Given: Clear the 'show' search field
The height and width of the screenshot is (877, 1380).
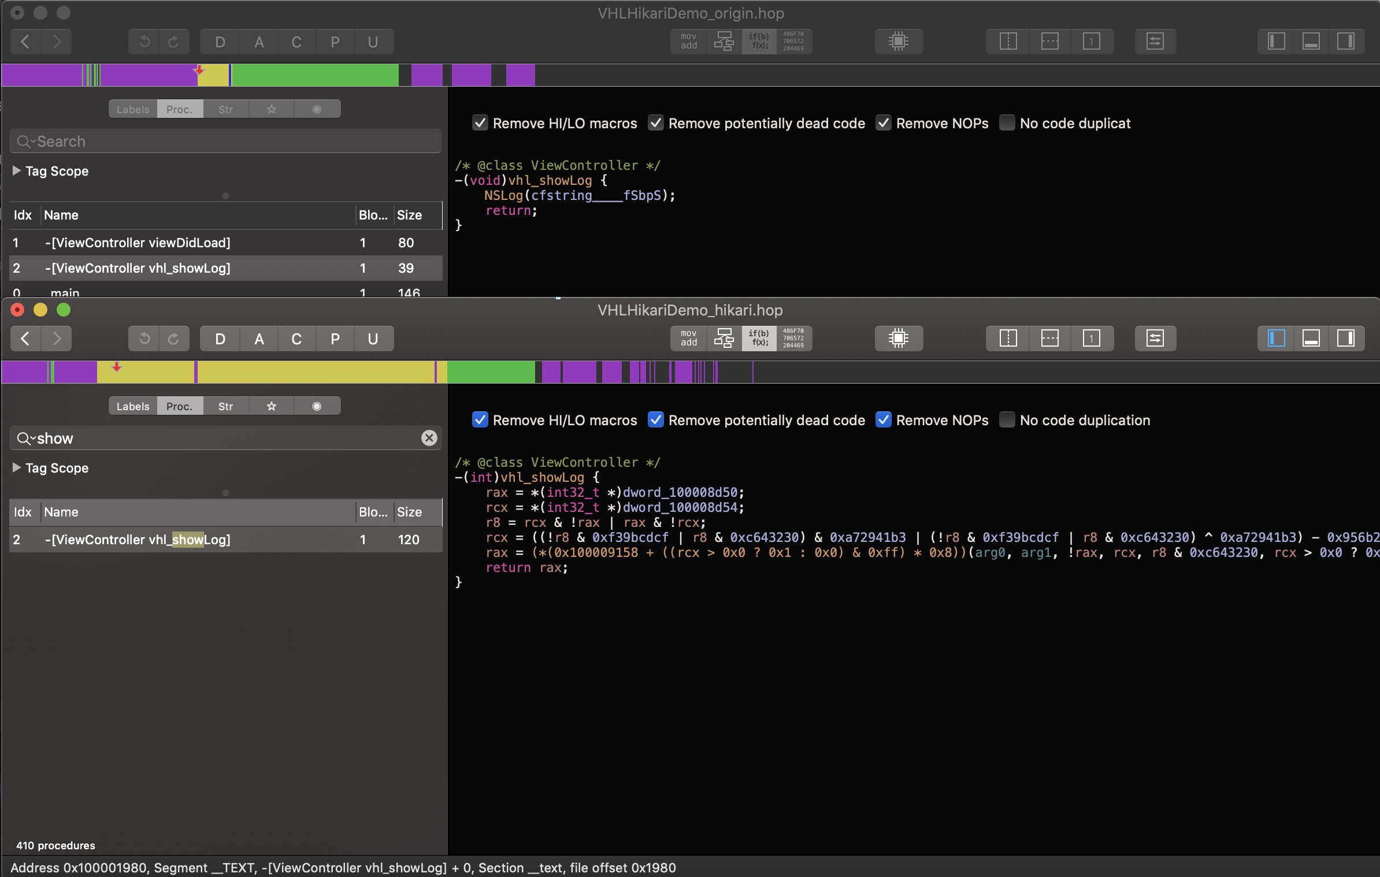Looking at the screenshot, I should [429, 438].
